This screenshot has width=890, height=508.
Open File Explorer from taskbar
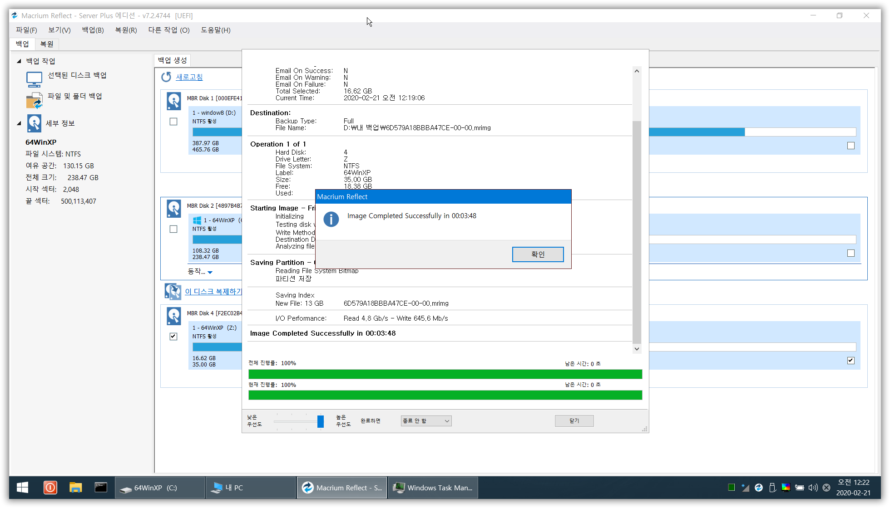click(75, 488)
